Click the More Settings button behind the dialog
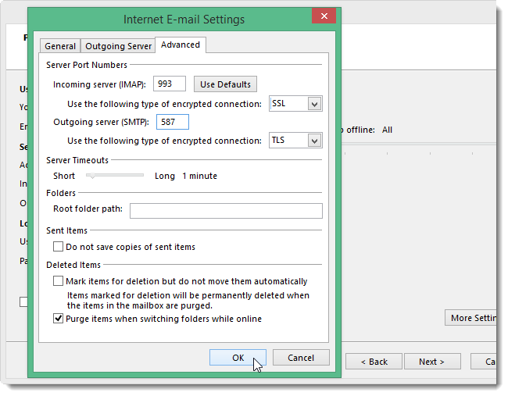The image size is (508, 396). point(471,318)
